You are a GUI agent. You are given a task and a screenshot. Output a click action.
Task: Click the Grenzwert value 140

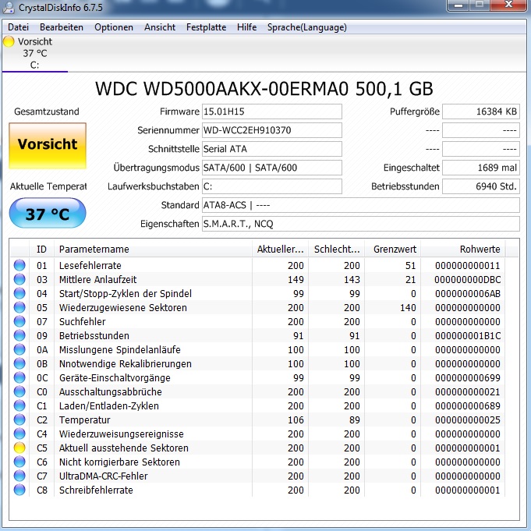click(x=408, y=307)
